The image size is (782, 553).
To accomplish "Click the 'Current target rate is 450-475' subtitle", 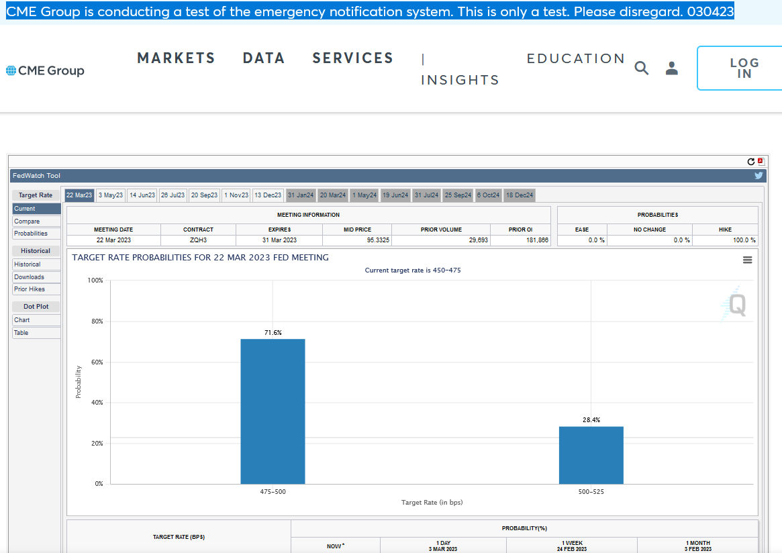I will click(x=413, y=270).
